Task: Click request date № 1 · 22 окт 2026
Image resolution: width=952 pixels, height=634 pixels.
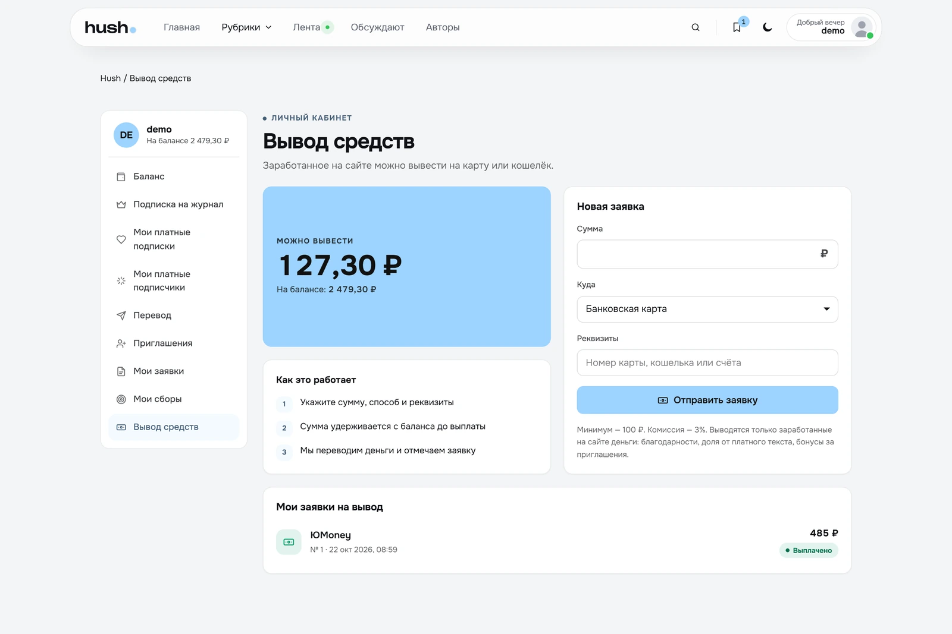Action: pos(353,550)
